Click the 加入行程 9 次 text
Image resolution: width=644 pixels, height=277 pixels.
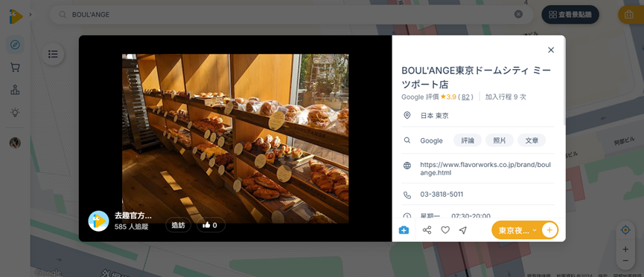506,97
